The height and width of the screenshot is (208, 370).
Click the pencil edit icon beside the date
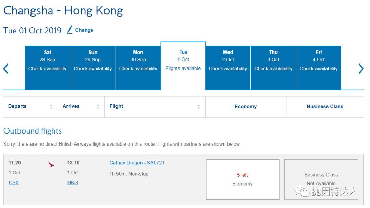70,30
